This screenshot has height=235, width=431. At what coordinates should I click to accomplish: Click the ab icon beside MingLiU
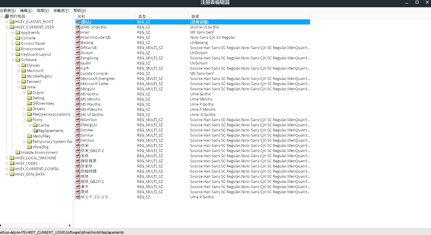tap(78, 89)
